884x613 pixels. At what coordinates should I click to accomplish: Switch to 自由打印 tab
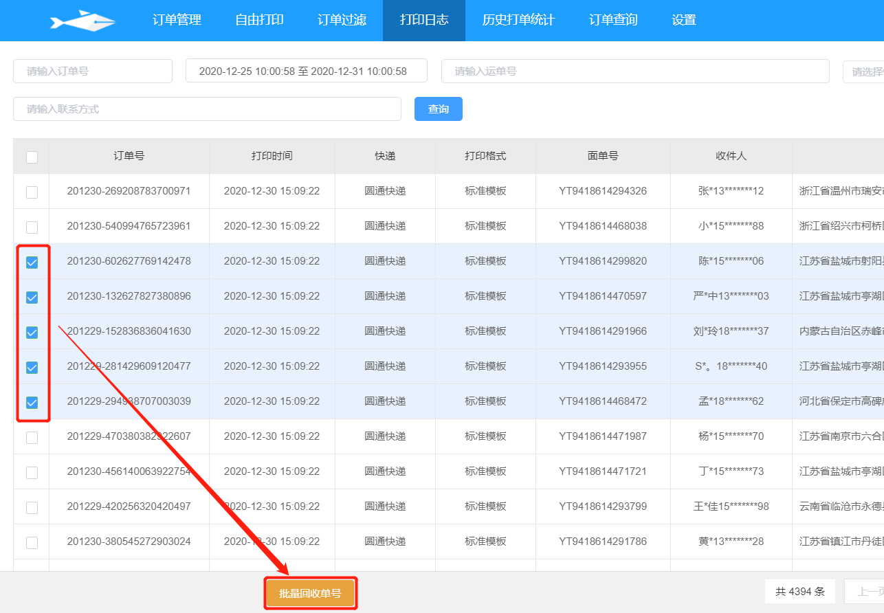259,21
